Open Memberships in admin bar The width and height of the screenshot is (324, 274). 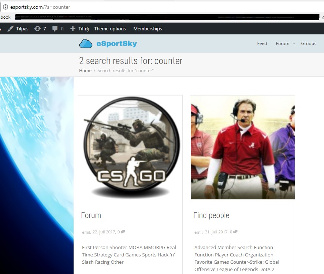pos(148,29)
